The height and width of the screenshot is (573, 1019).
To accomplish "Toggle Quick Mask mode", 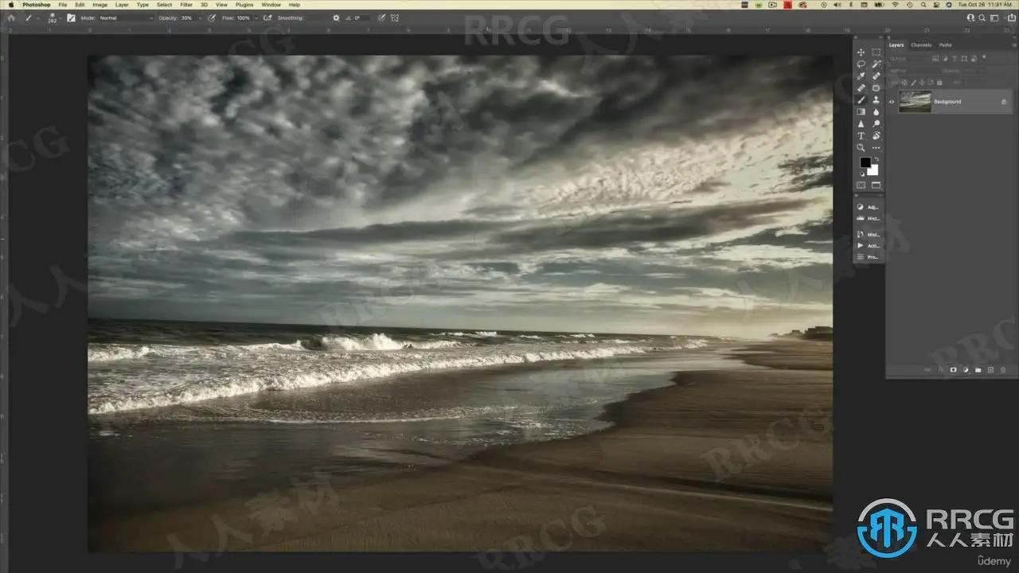I will pos(861,185).
